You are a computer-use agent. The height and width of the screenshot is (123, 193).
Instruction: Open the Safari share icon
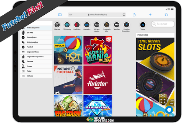tap(134, 15)
